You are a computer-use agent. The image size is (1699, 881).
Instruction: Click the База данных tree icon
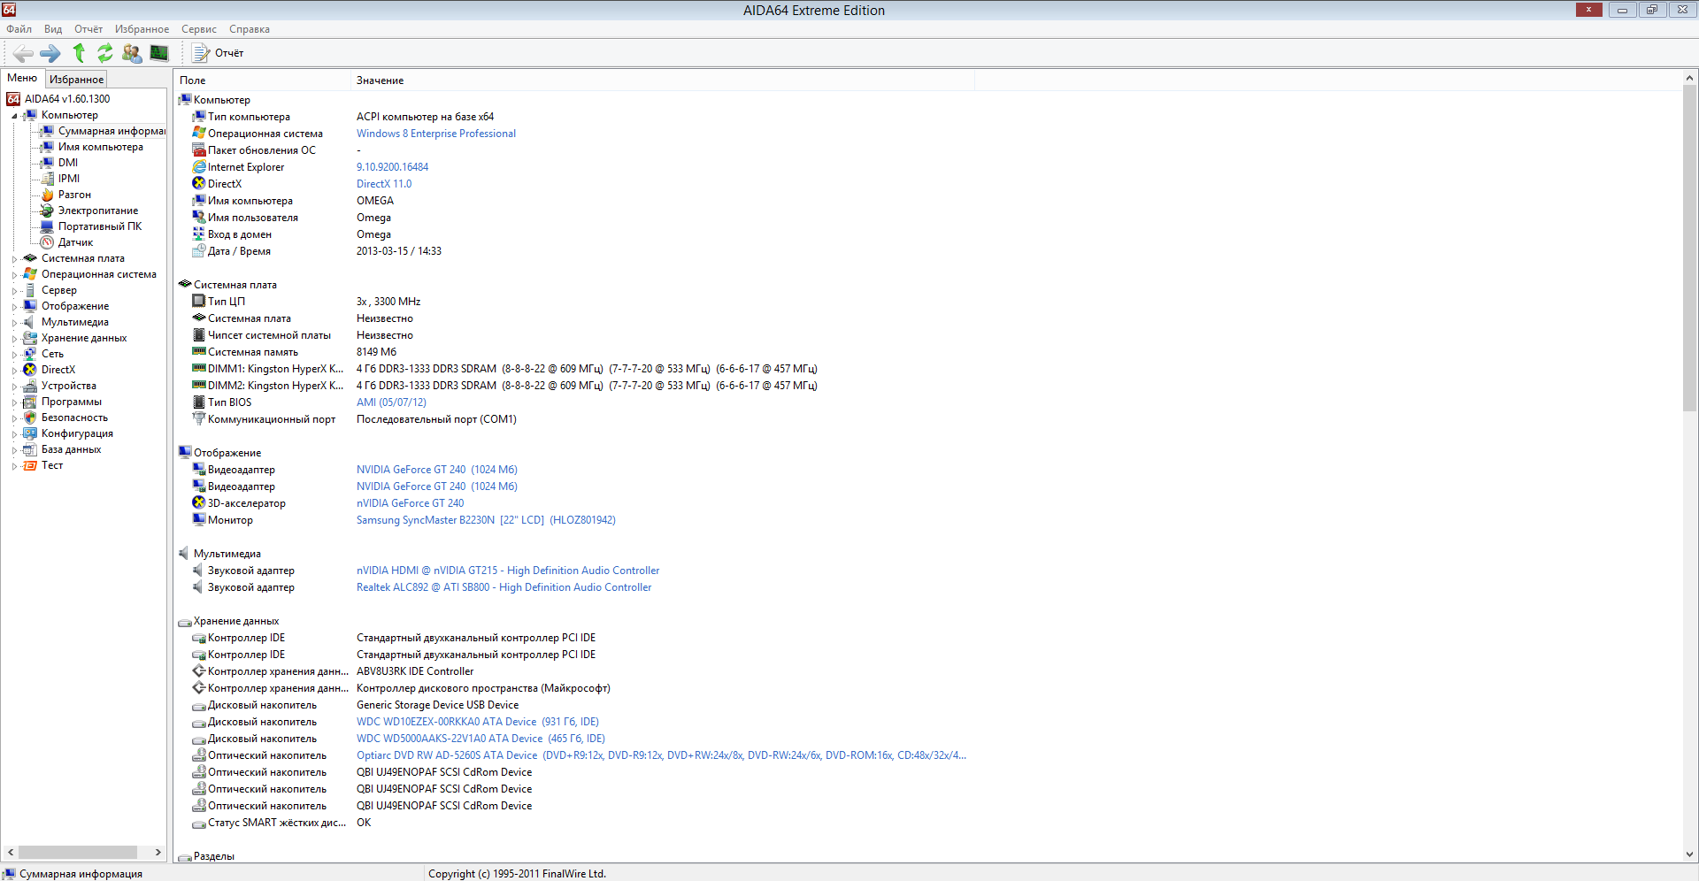click(30, 449)
